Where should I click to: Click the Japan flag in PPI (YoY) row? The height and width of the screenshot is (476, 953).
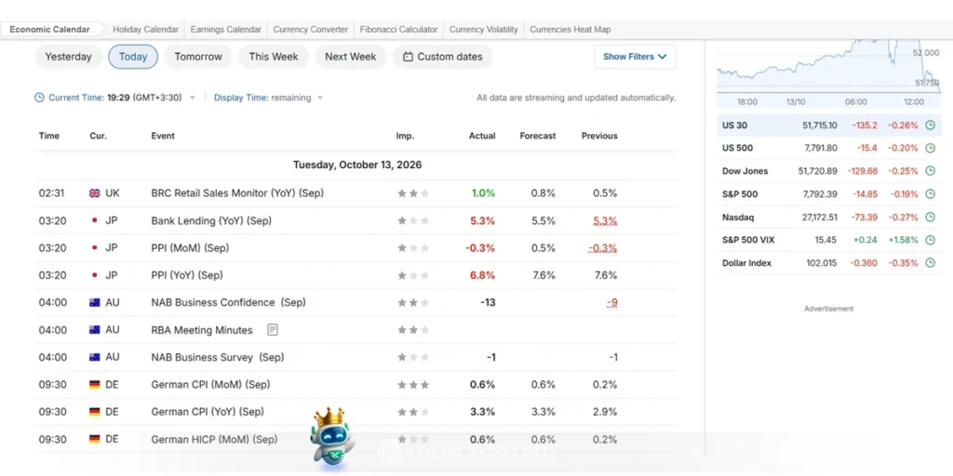[94, 275]
